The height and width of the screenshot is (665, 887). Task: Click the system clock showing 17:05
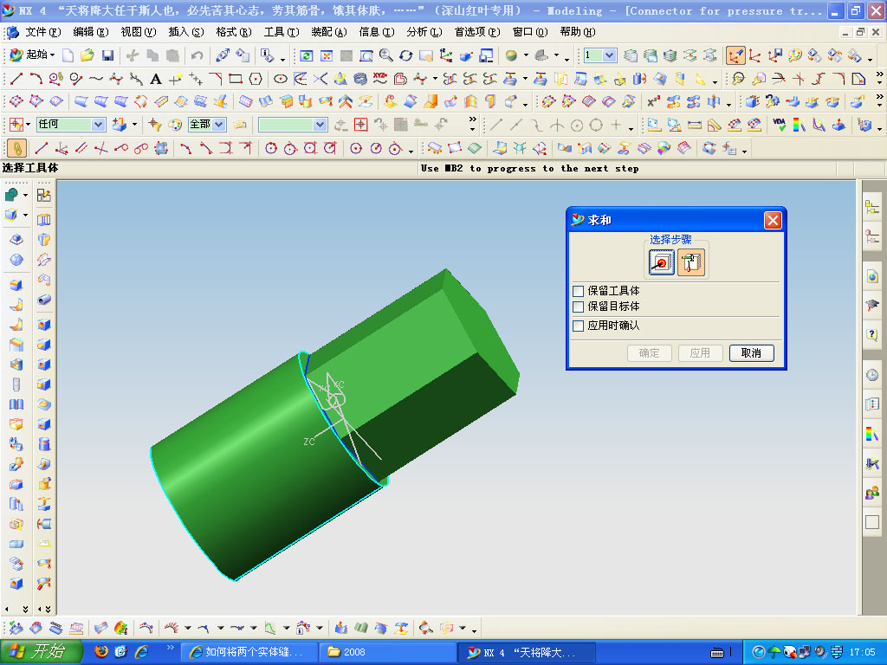(862, 652)
